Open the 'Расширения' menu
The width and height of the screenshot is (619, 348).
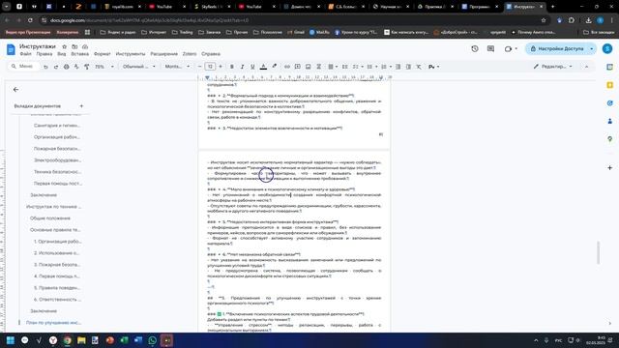click(x=163, y=54)
